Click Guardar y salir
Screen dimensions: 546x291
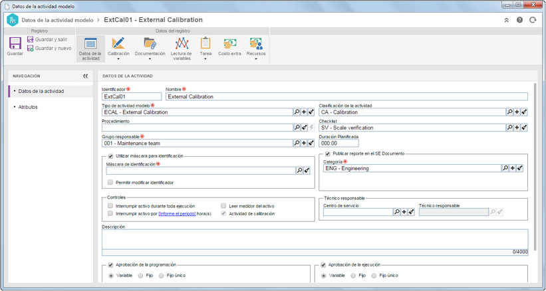pyautogui.click(x=47, y=40)
